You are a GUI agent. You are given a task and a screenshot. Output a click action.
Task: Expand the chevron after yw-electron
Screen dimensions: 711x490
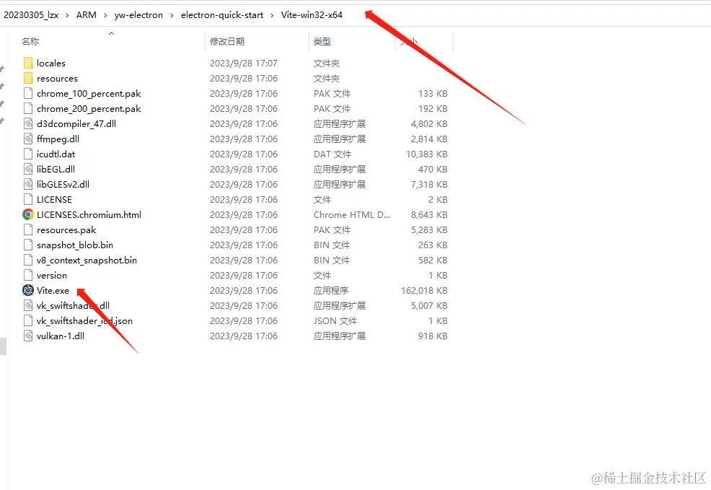coord(172,15)
